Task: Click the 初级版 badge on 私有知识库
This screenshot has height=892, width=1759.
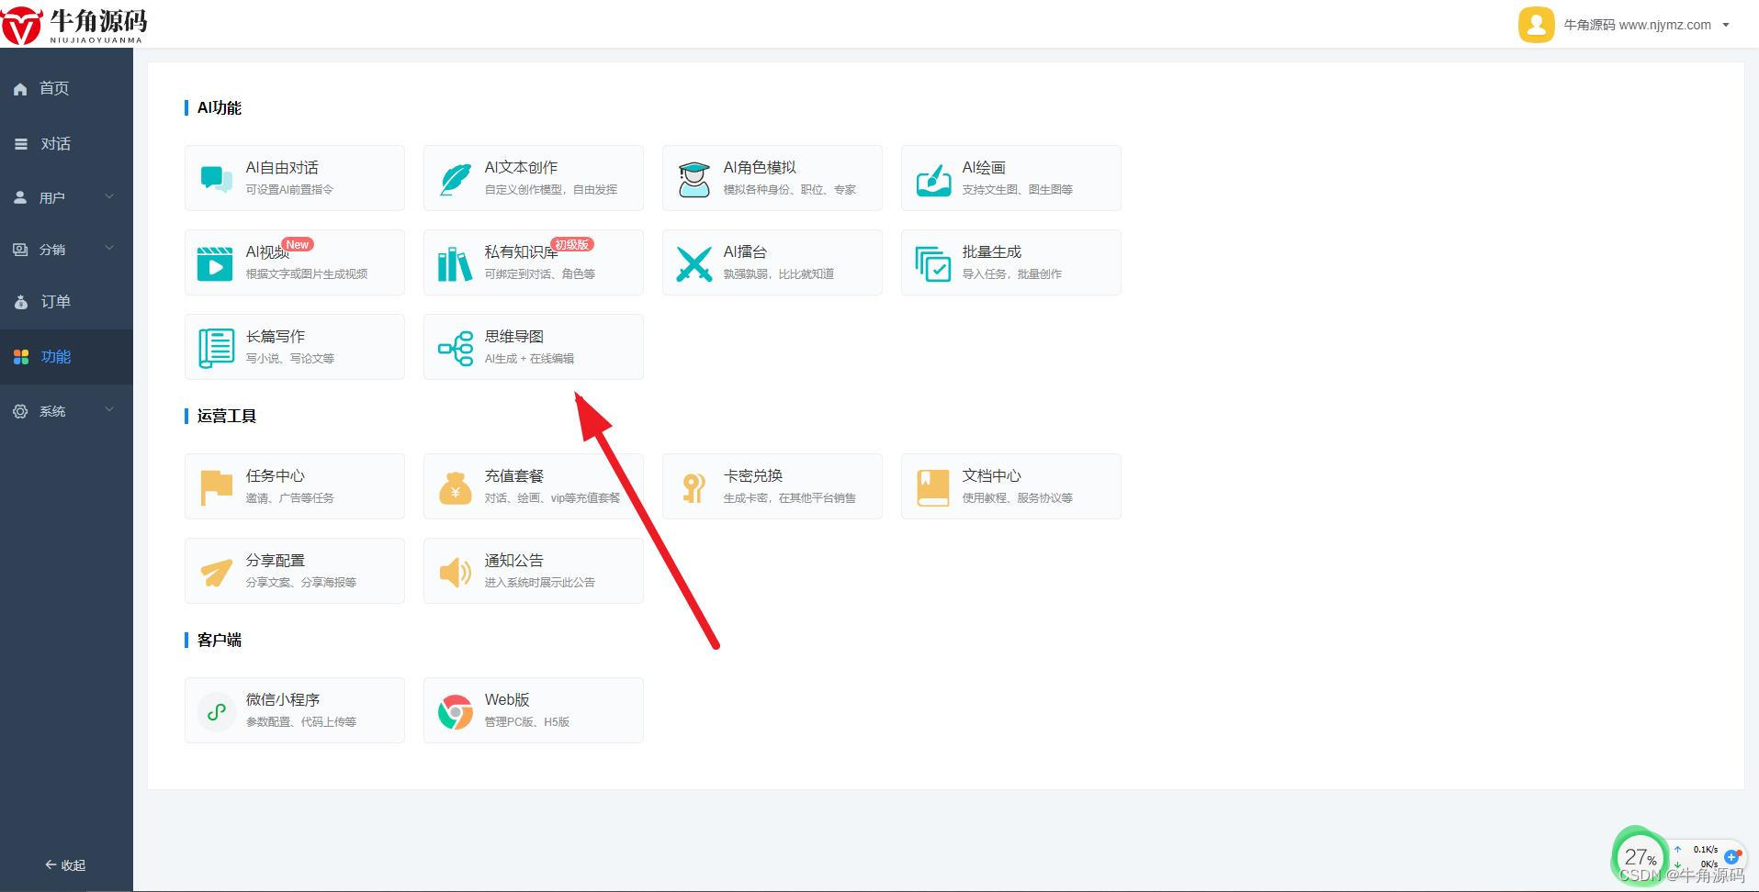Action: pos(571,244)
